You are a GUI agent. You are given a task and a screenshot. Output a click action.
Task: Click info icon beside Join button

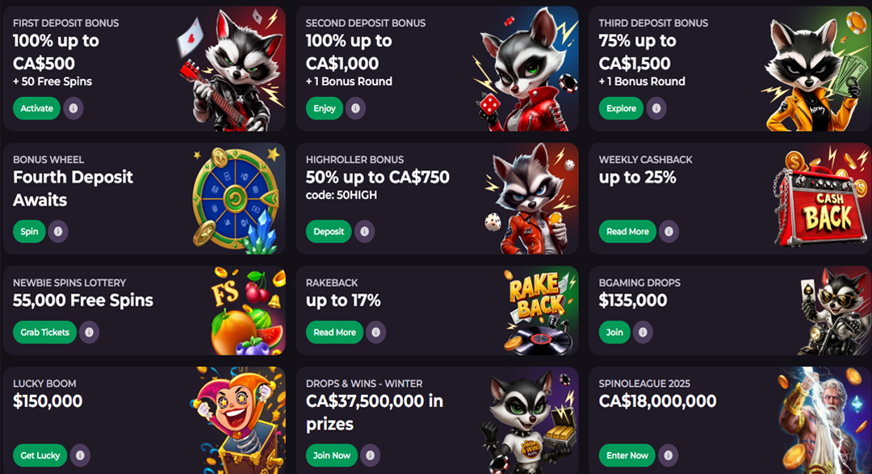pyautogui.click(x=644, y=332)
